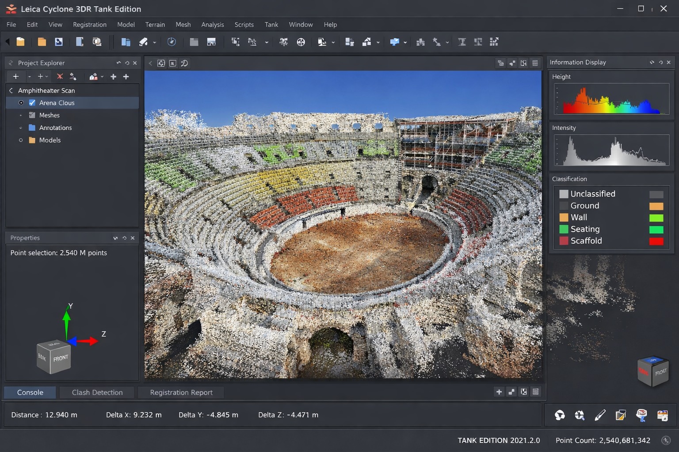Click the red X delete icon in Project Explorer
The image size is (679, 452).
(x=60, y=76)
